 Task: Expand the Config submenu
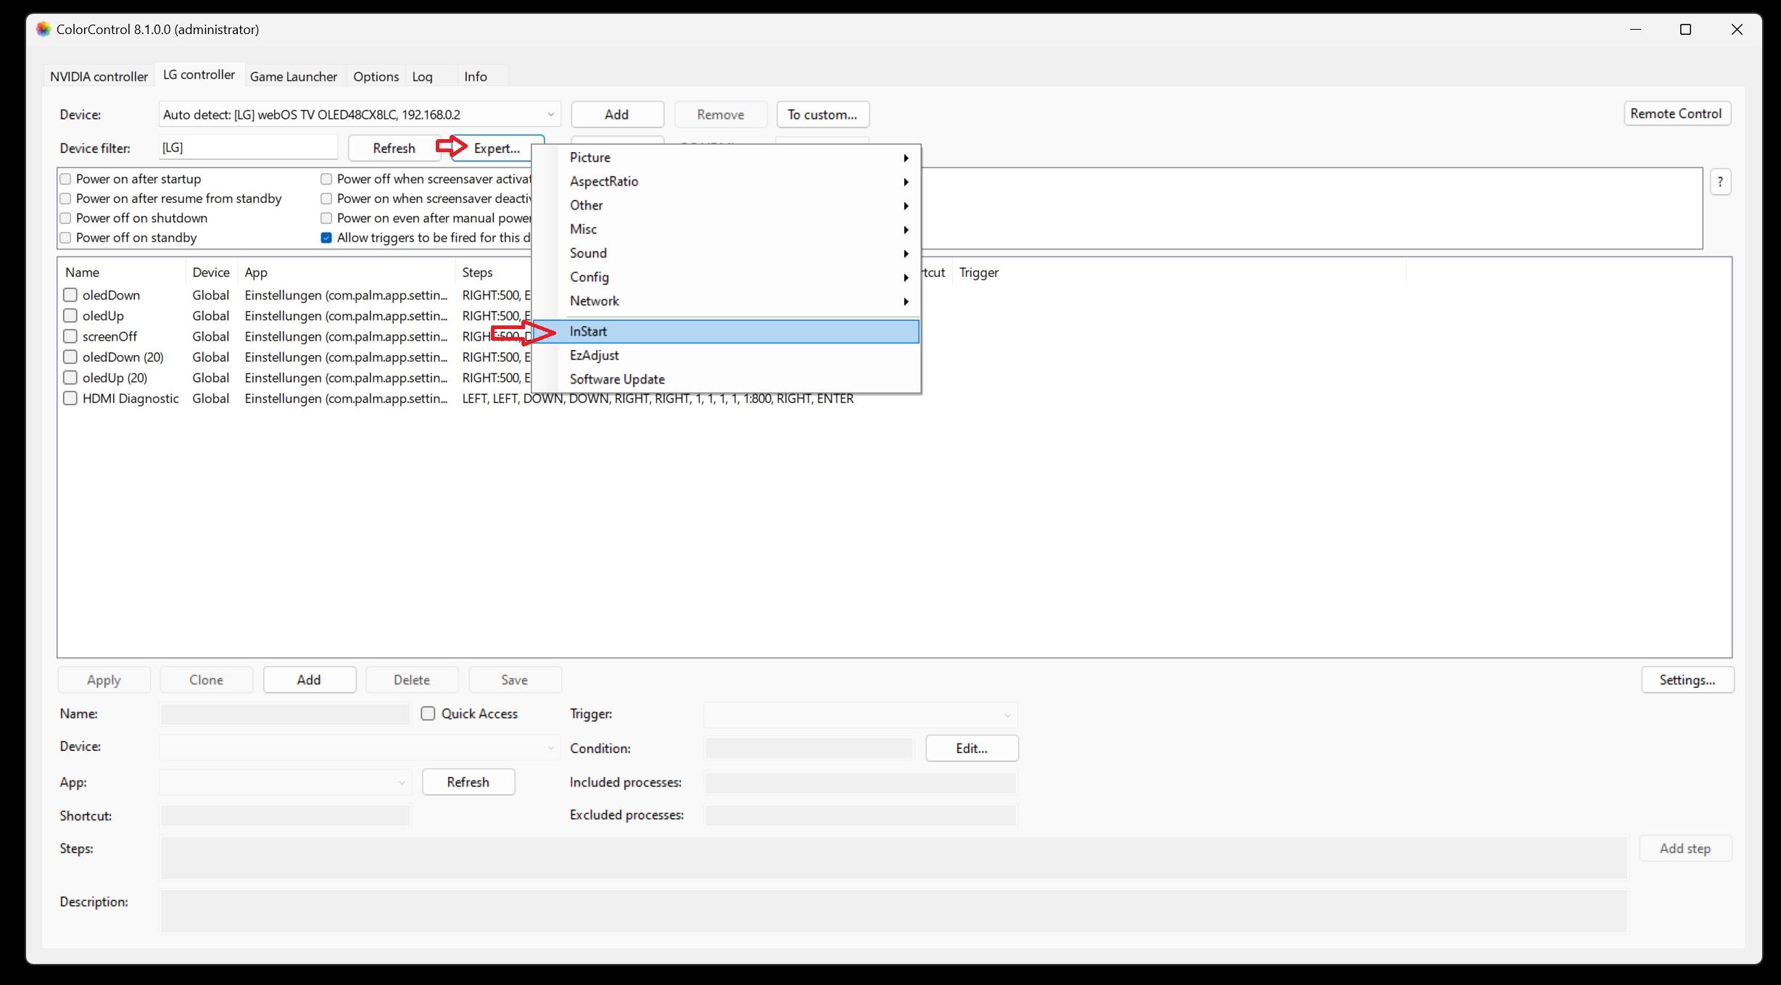(x=726, y=277)
